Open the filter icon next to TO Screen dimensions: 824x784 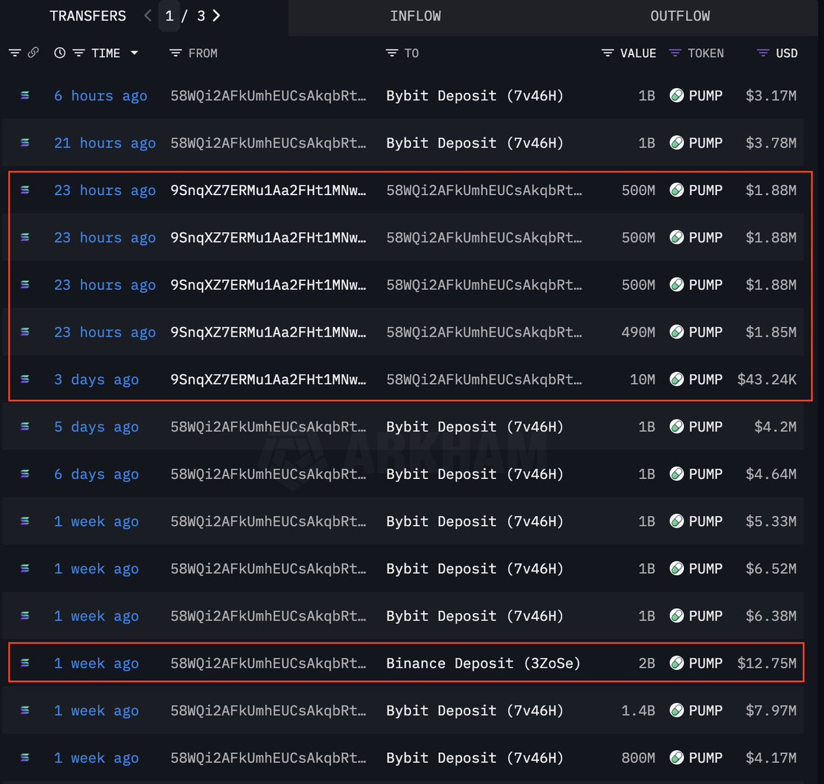(x=392, y=53)
